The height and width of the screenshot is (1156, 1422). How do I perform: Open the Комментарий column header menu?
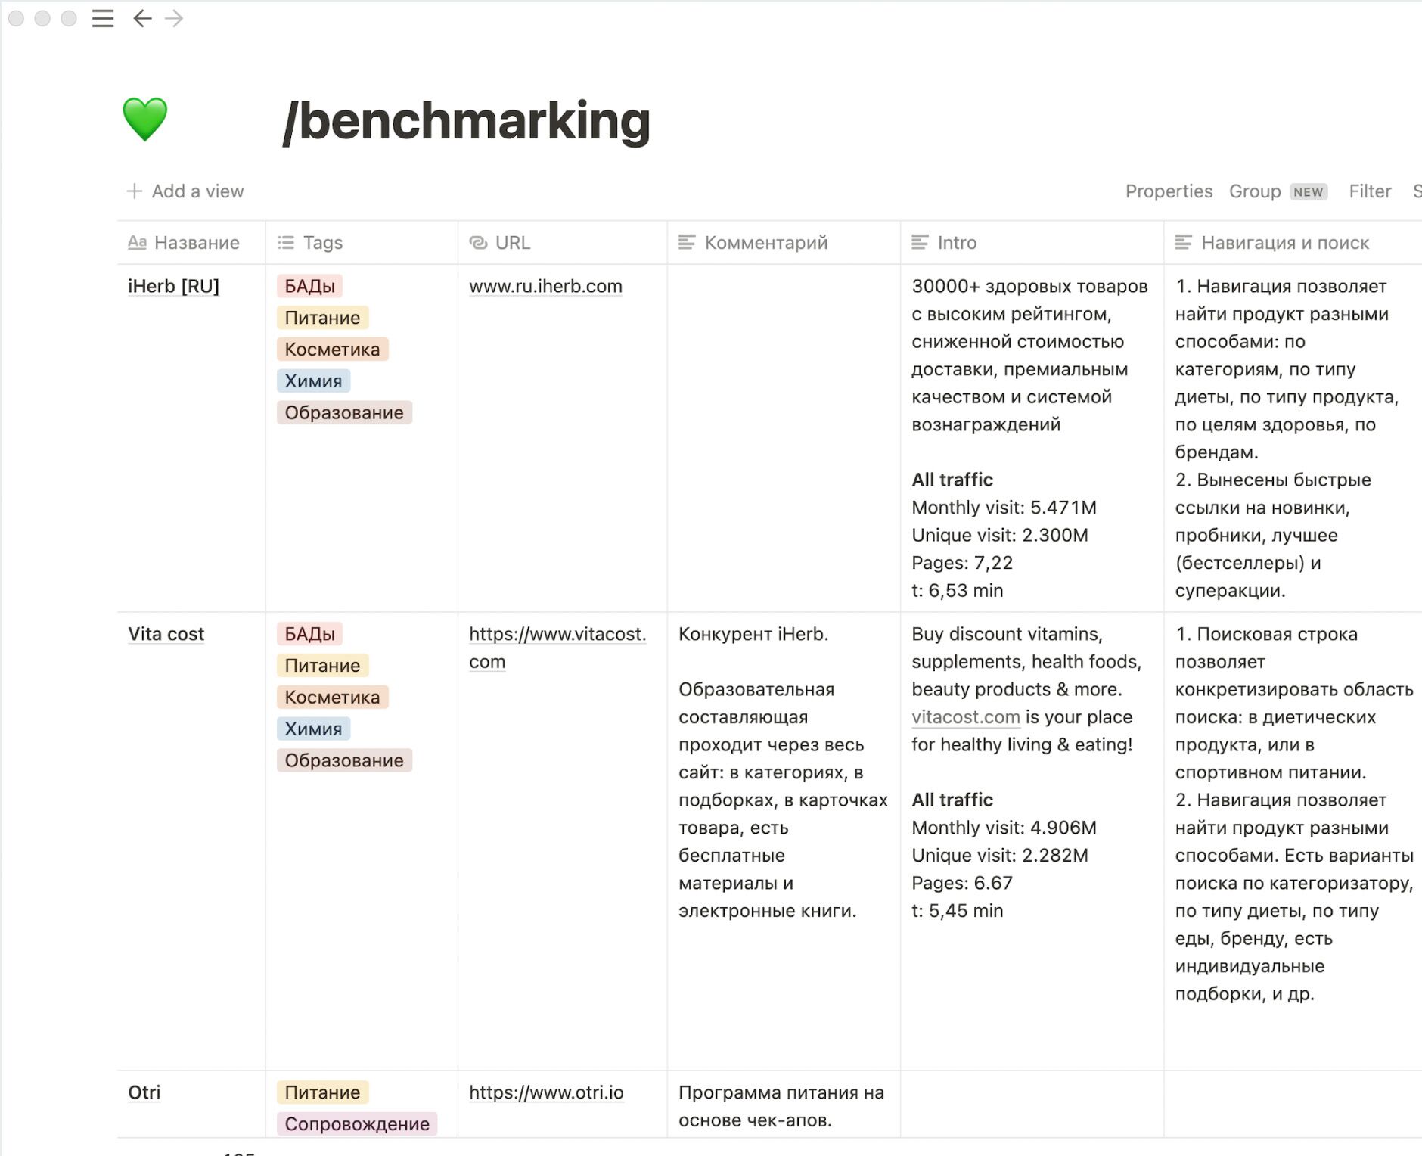[x=765, y=243]
